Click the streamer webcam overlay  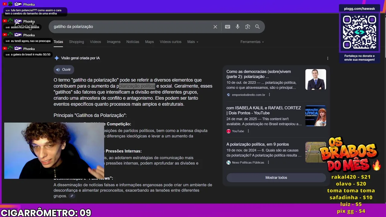tap(54, 151)
